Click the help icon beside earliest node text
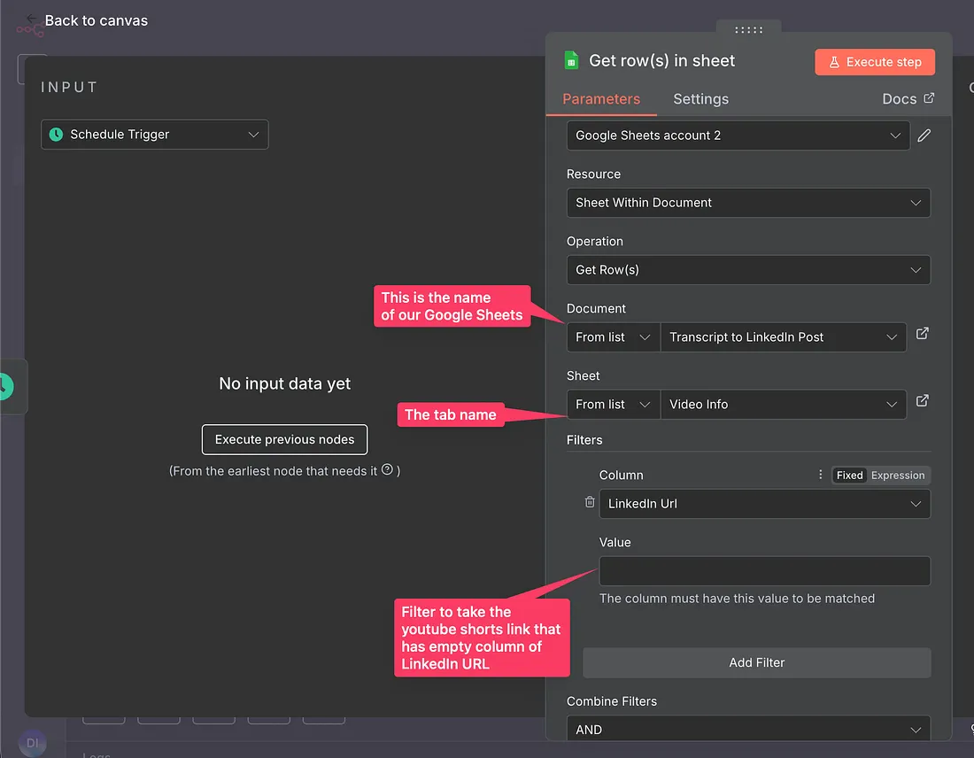Viewport: 974px width, 758px height. 387,470
